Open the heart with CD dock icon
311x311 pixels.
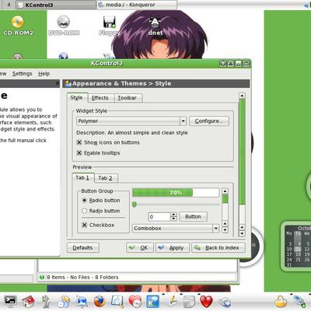pos(135,302)
